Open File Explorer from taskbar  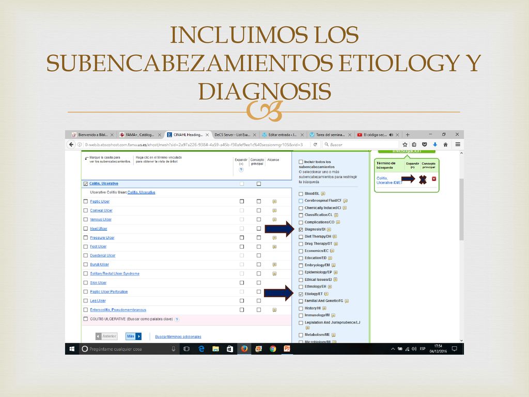(x=215, y=349)
